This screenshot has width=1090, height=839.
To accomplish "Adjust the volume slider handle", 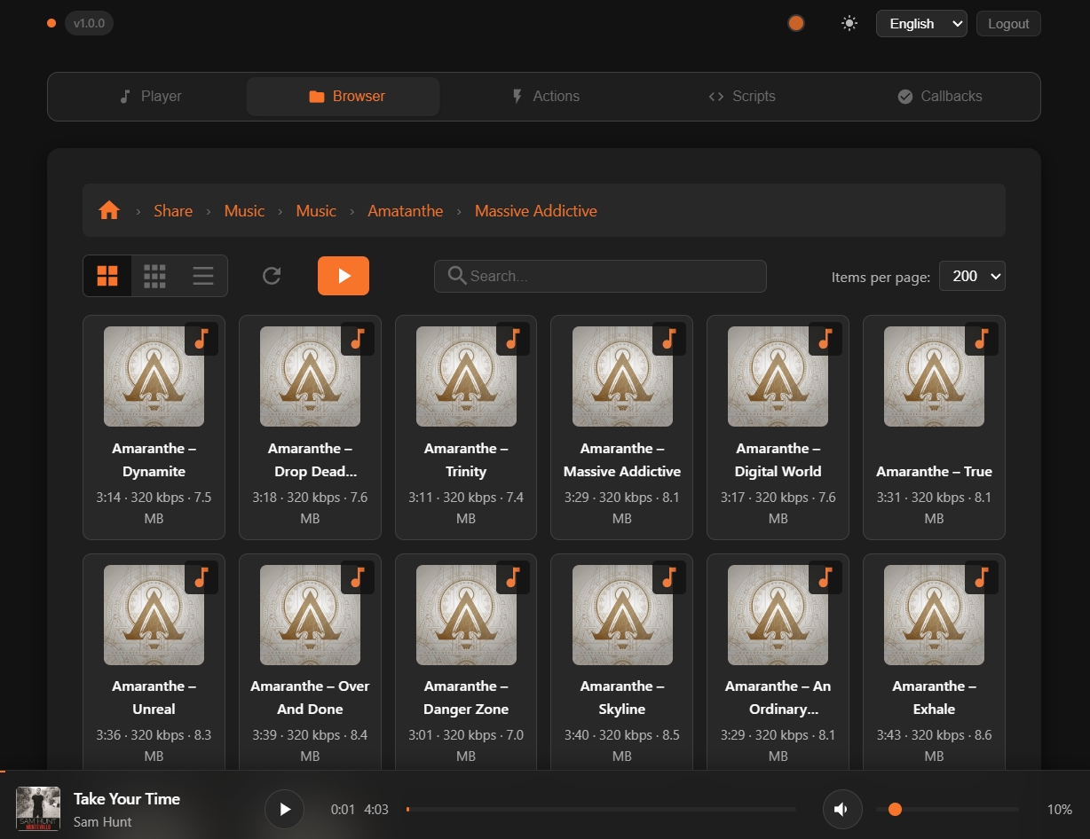I will (x=895, y=809).
